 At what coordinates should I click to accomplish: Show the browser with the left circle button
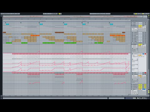(x=1, y=16)
